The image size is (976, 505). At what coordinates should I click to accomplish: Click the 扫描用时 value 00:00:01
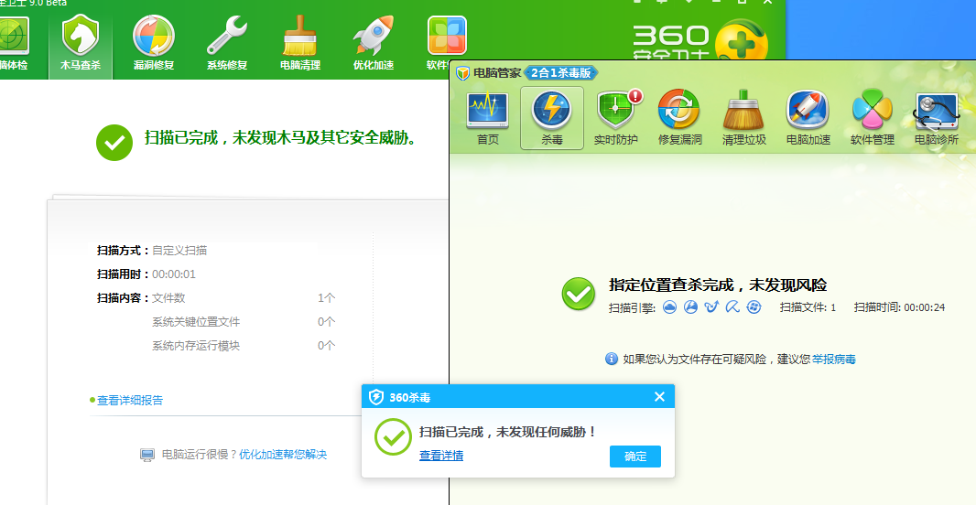(174, 274)
